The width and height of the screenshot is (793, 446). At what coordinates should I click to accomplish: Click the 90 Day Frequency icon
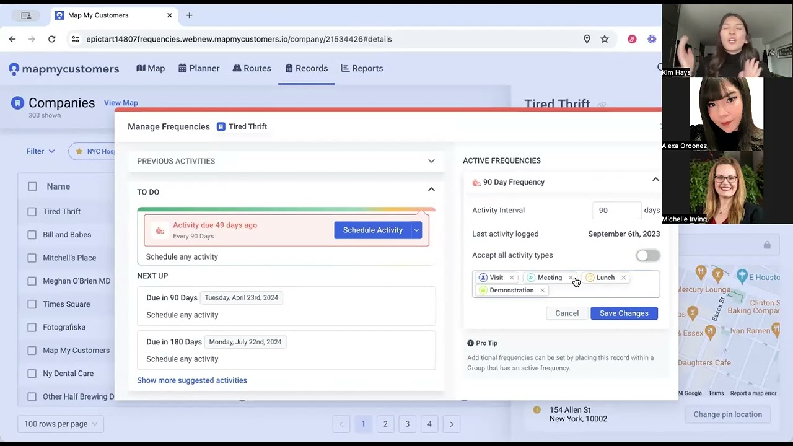[476, 182]
